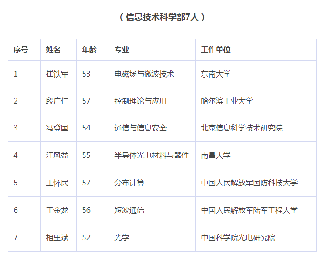This screenshot has width=324, height=261.
Task: Select the name 江风益
Action: 57,155
